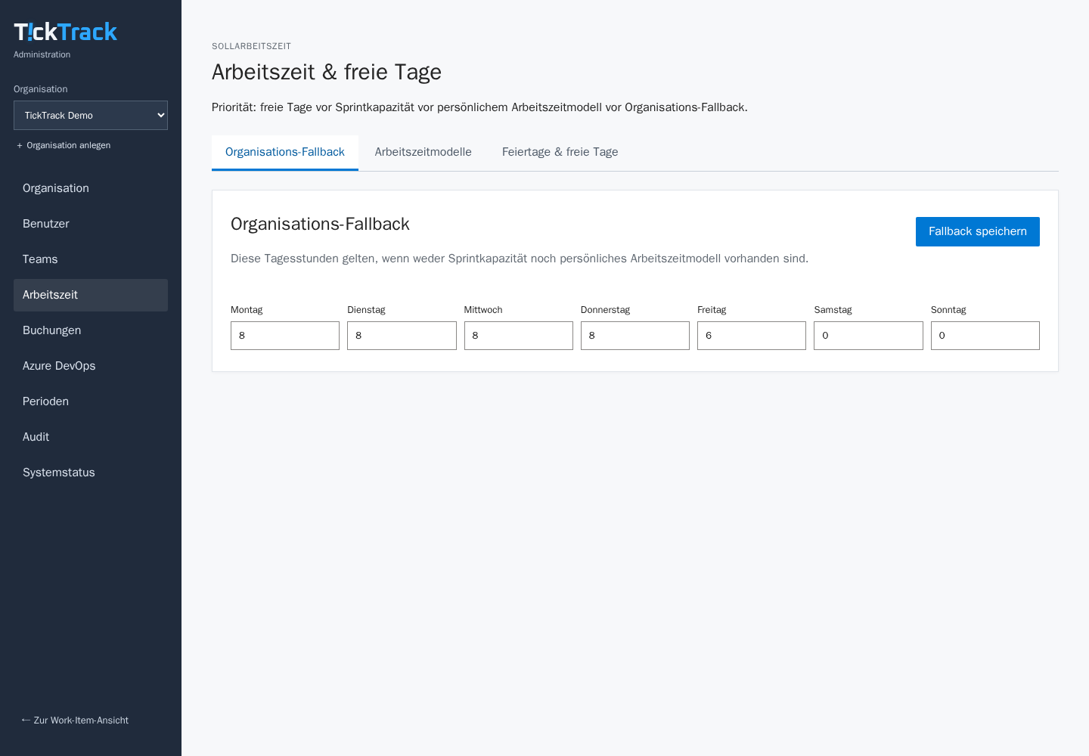Switch to the Organisations-Fallback tab
The image size is (1089, 756).
point(285,153)
